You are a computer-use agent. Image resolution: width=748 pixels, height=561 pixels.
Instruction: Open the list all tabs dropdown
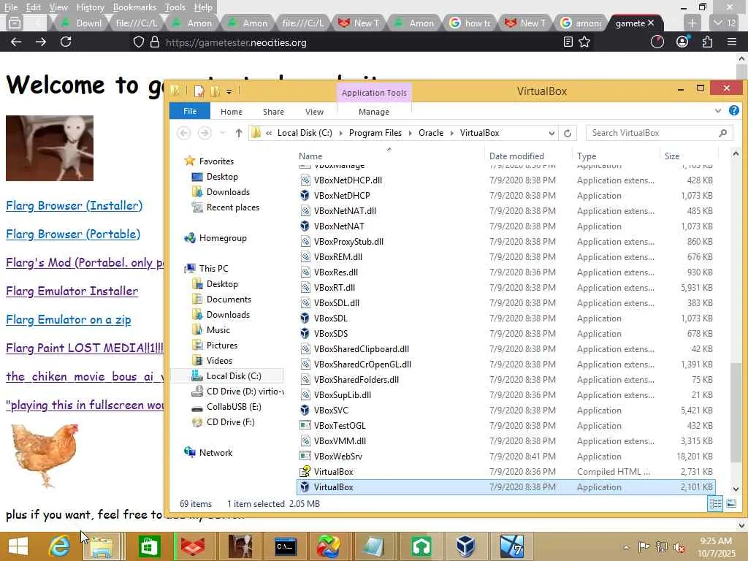pyautogui.click(x=724, y=23)
